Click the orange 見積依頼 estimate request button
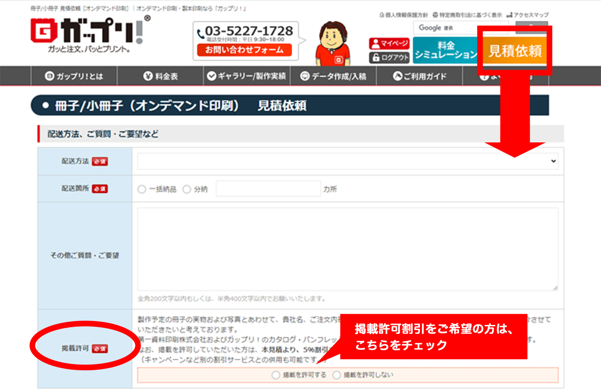 click(x=515, y=49)
